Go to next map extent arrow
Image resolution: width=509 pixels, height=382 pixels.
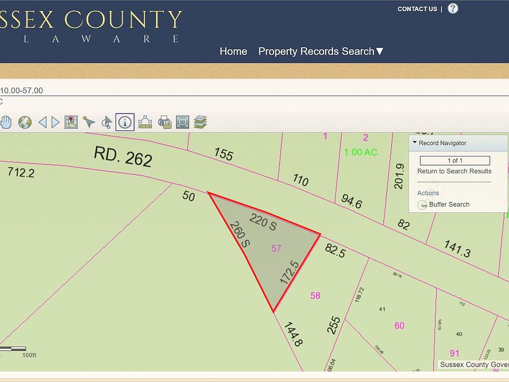pos(56,123)
